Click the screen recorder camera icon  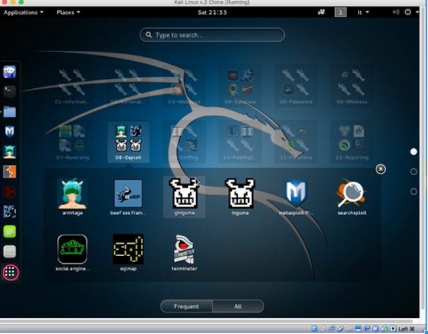[322, 12]
